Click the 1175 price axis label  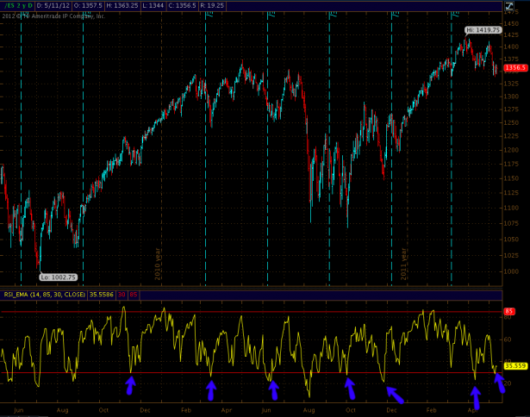[x=511, y=164]
